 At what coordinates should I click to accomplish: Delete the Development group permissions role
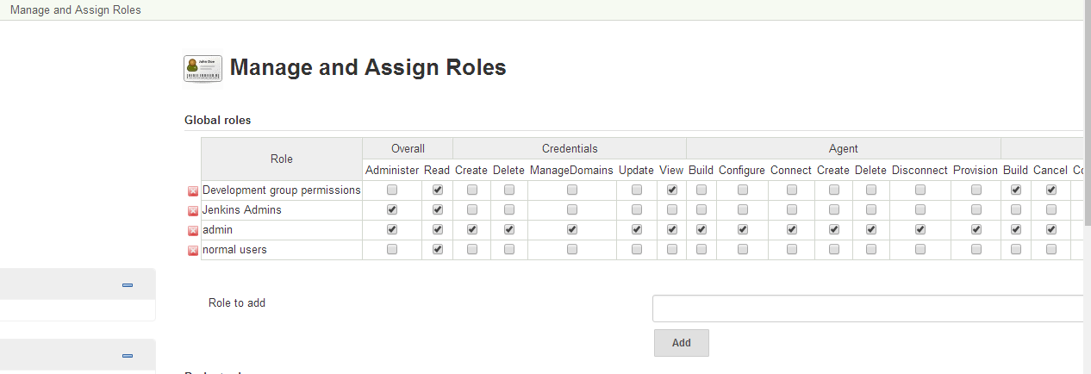pyautogui.click(x=193, y=191)
